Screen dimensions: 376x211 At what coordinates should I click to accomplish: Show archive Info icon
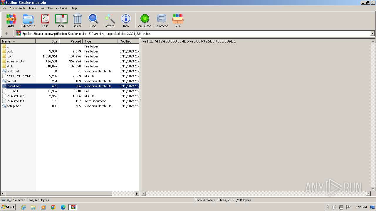point(126,21)
